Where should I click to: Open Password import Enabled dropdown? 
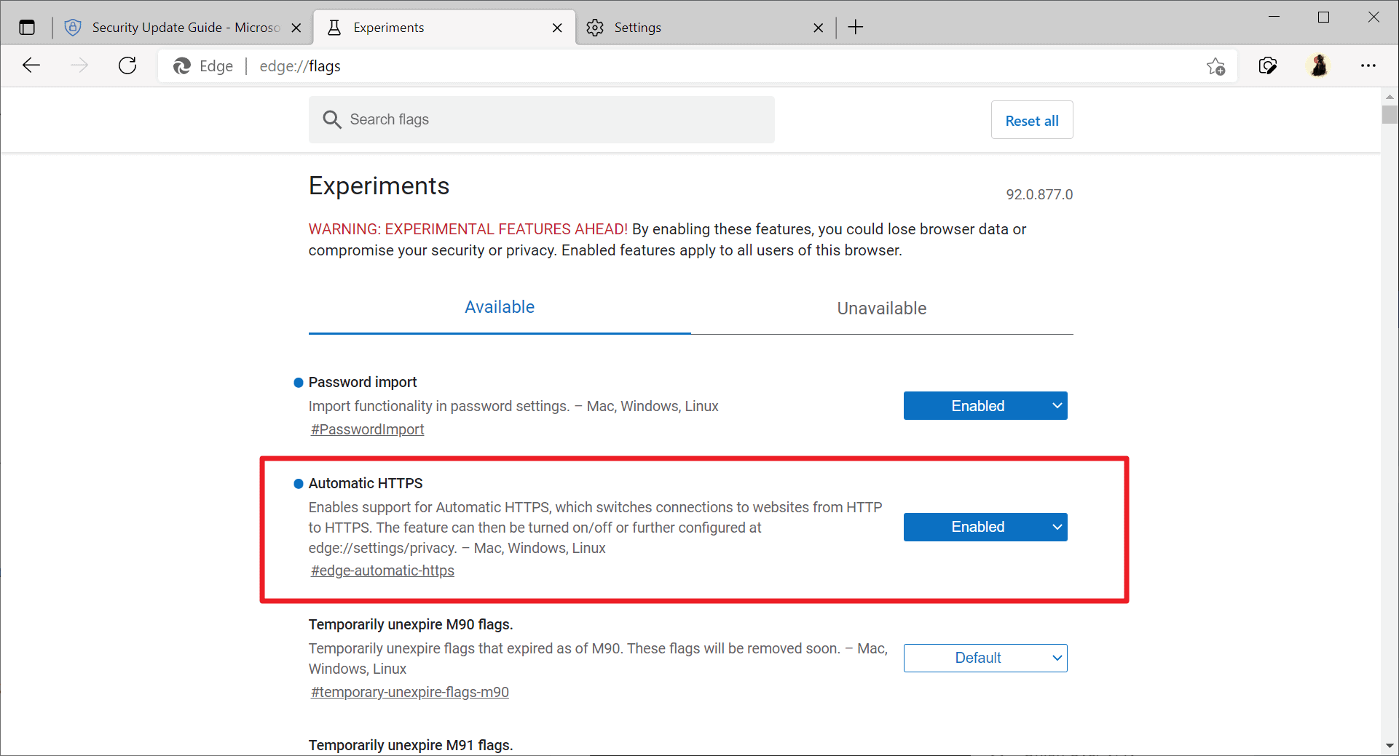coord(985,406)
